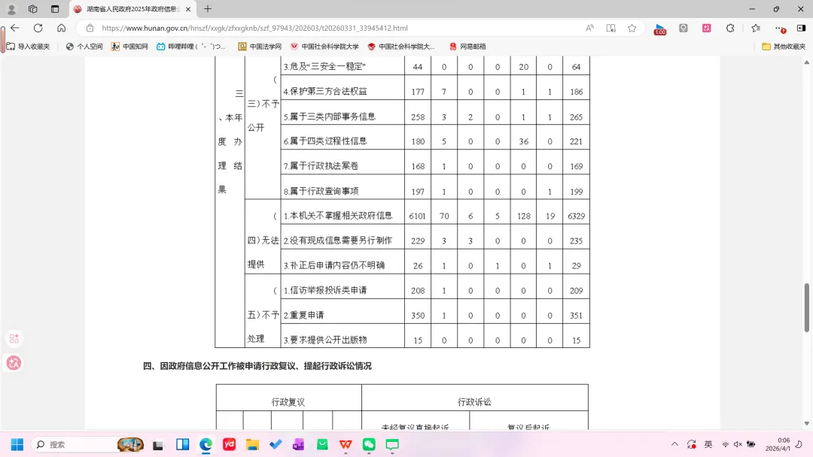
Task: Open the favorites list icon
Action: 756,28
